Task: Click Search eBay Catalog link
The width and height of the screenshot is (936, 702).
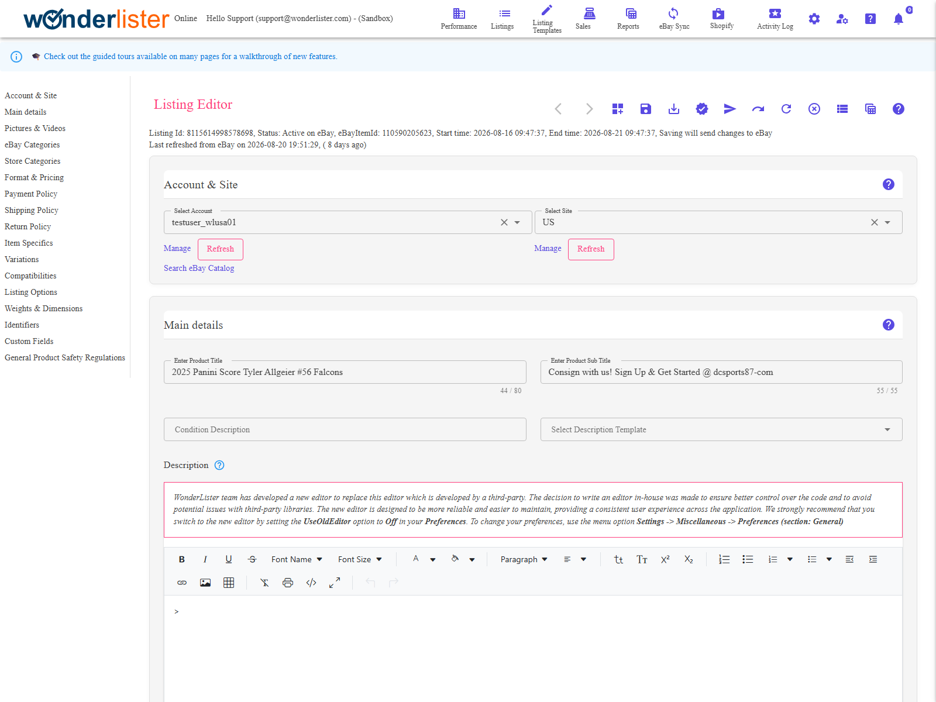Action: (x=199, y=268)
